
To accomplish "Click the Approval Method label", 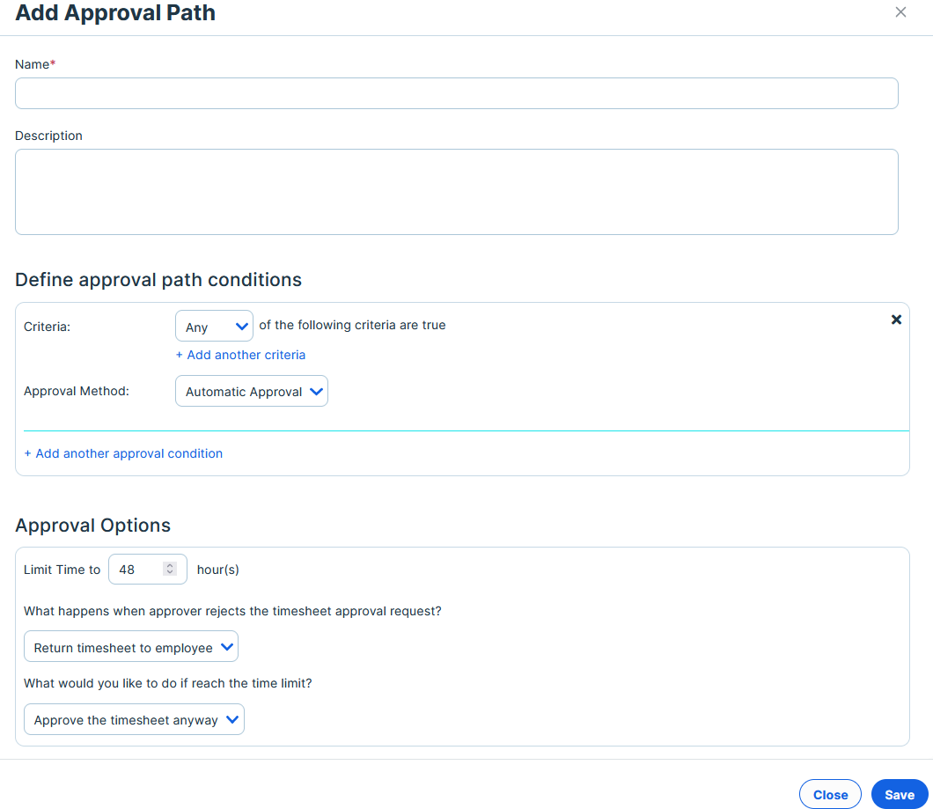I will coord(77,391).
